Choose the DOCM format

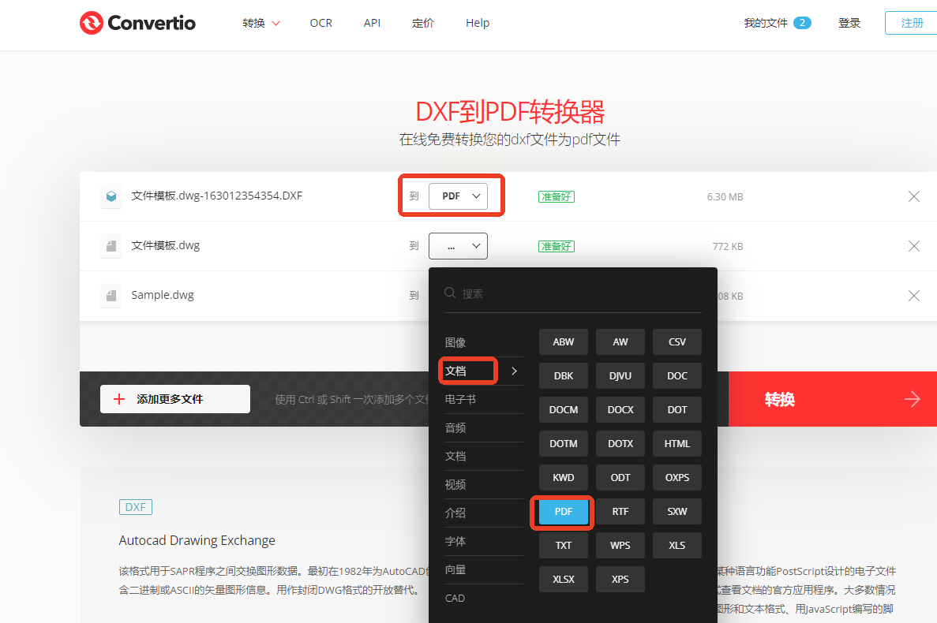pos(564,410)
